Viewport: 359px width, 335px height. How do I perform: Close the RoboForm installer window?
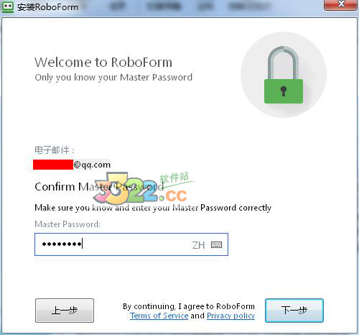point(340,4)
